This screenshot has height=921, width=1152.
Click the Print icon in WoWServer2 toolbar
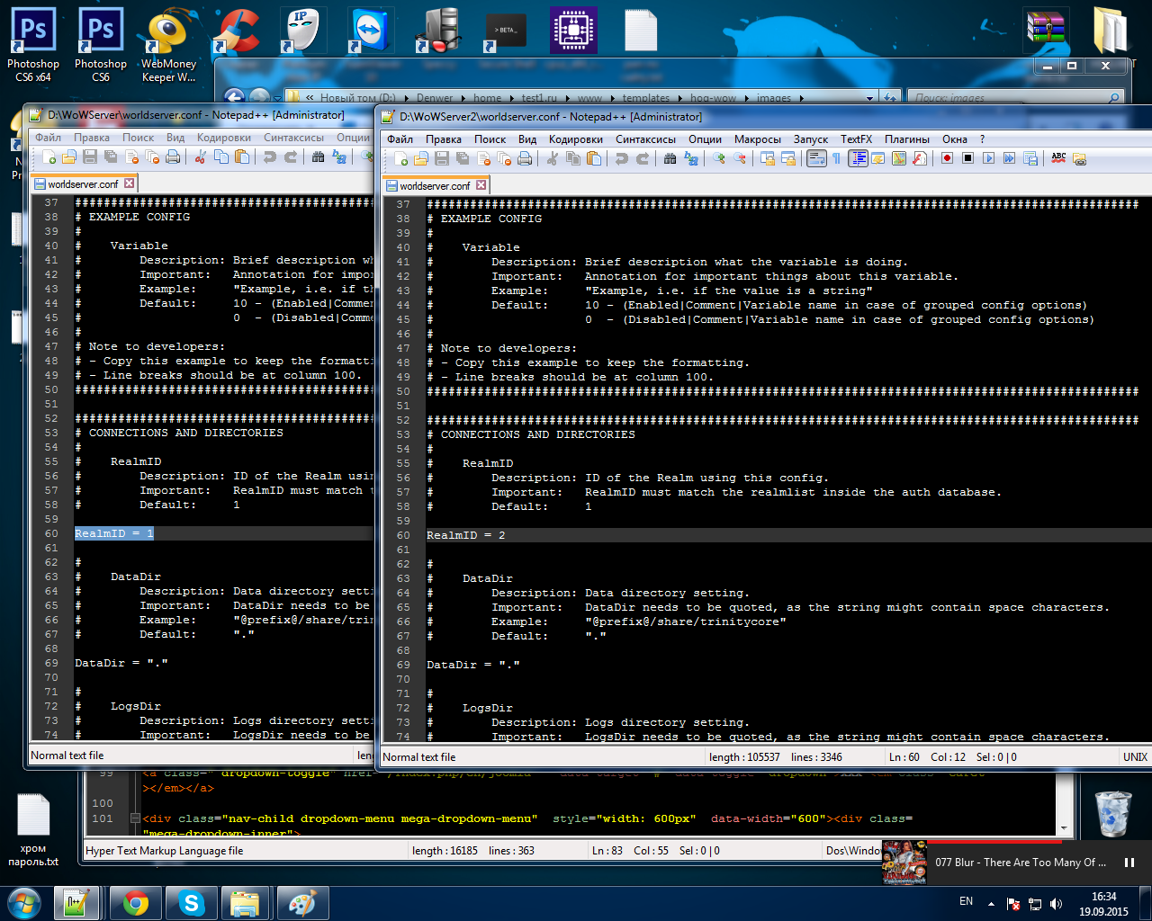[525, 158]
